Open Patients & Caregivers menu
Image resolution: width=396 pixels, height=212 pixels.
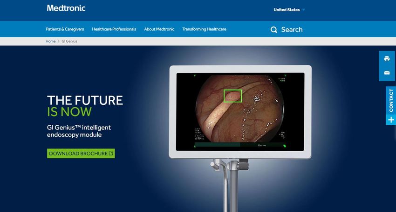65,29
